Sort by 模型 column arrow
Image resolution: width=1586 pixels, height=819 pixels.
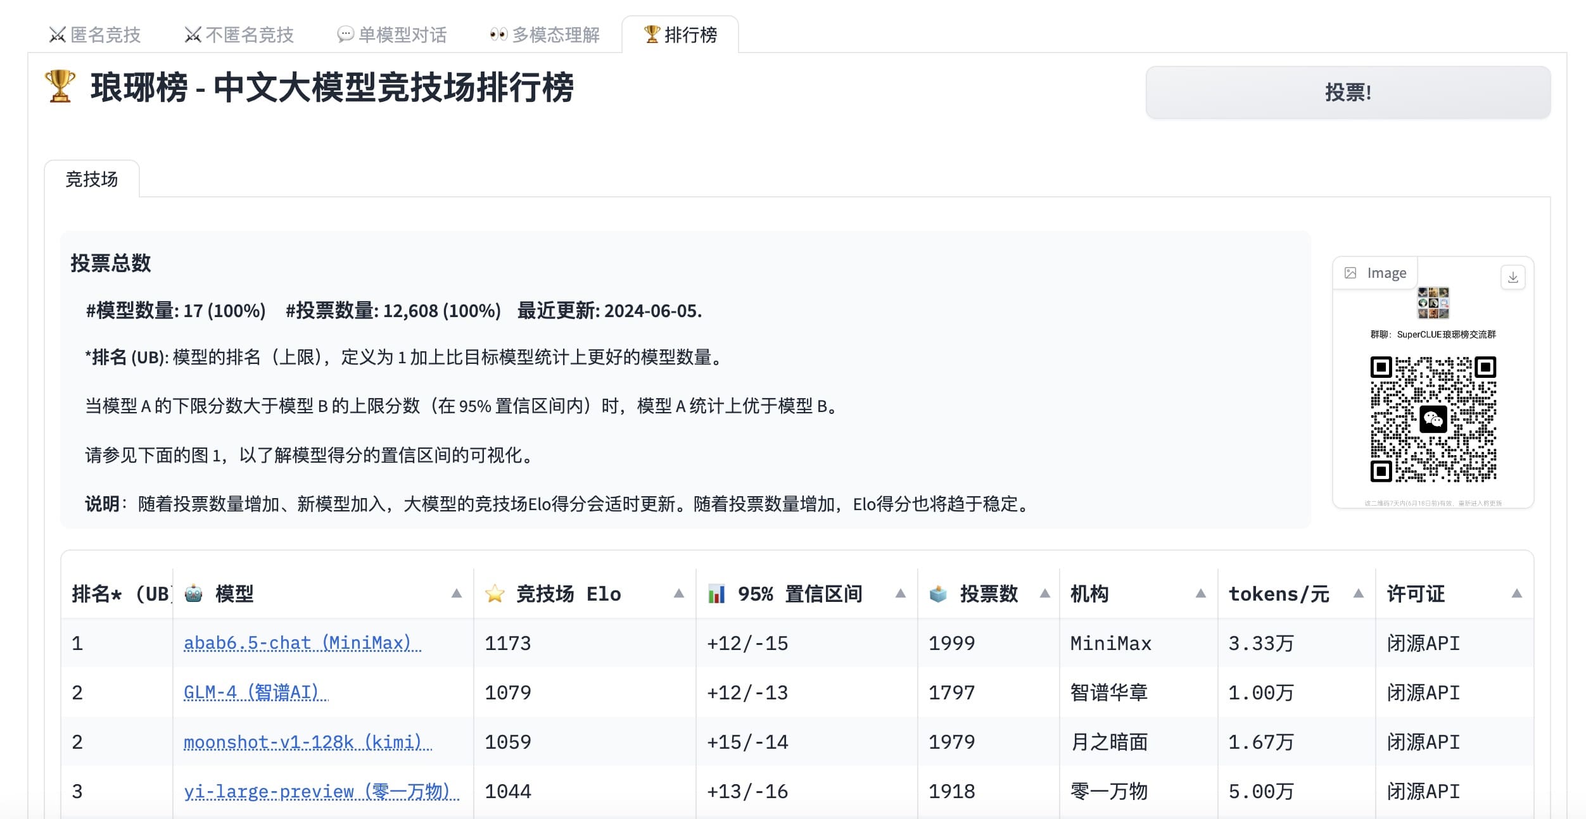(456, 594)
